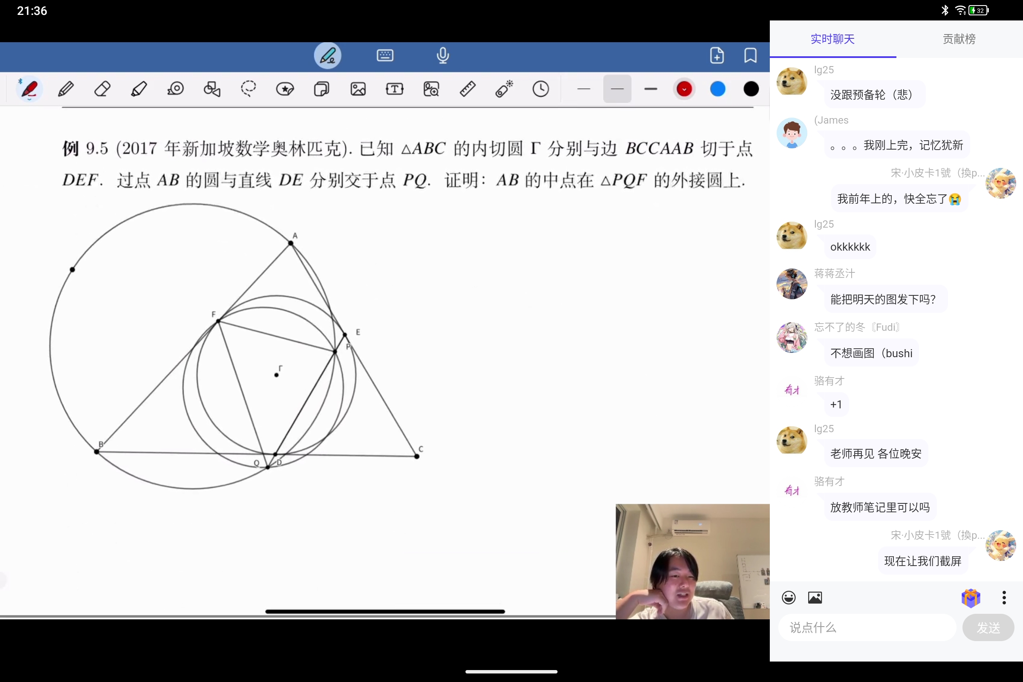Switch to keyboard input mode

pyautogui.click(x=385, y=56)
